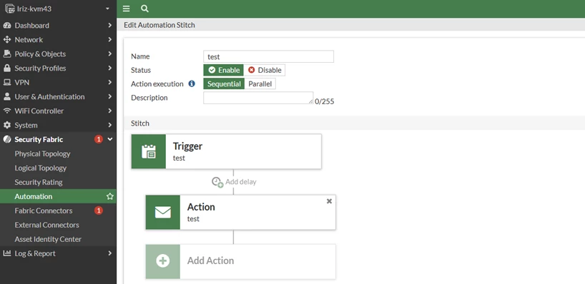Collapse the Security Fabric chevron
Viewport: 585px width, 284px height.
[x=109, y=139]
